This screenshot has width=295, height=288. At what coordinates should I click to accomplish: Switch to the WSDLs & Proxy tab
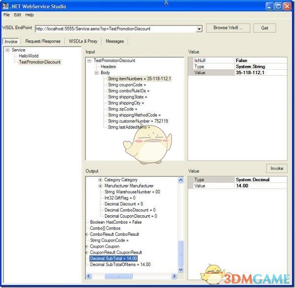[83, 41]
